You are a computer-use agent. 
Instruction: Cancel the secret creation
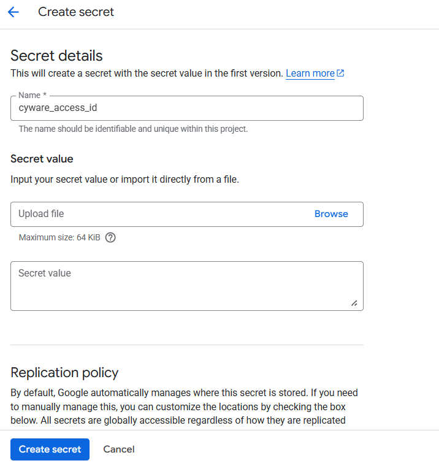point(119,449)
